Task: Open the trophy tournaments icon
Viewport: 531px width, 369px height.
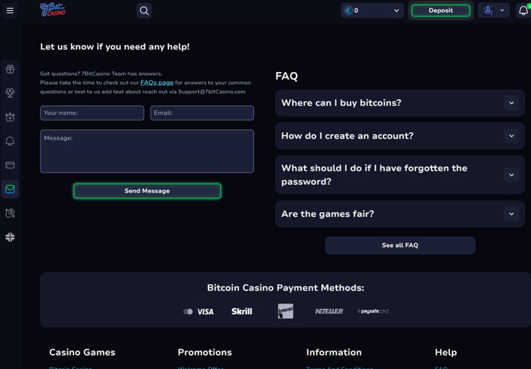Action: 10,93
